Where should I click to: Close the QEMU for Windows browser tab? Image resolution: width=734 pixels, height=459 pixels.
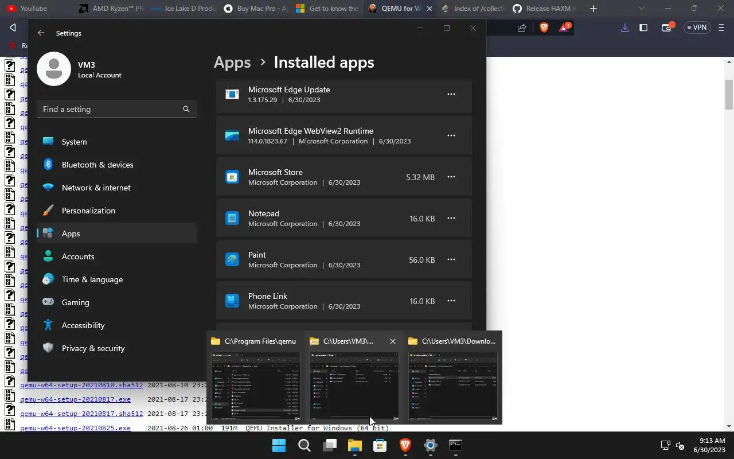tap(430, 9)
